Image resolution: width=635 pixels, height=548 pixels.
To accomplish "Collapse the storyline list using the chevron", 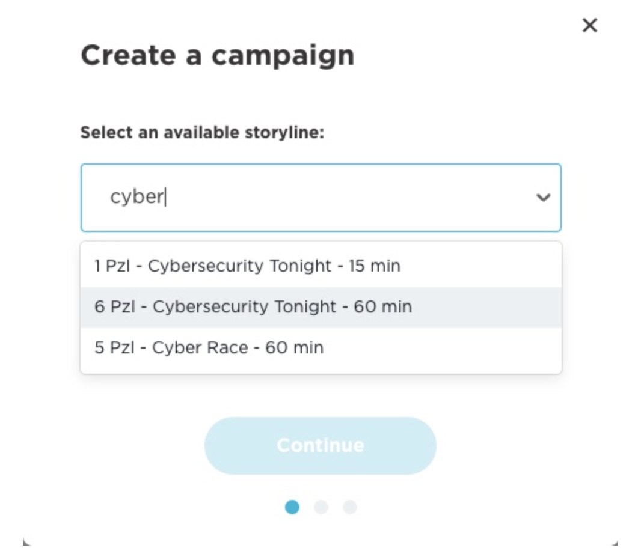I will pos(544,198).
